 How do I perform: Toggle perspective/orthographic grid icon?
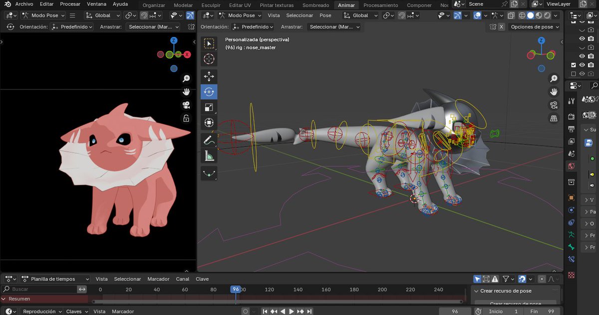click(x=554, y=118)
